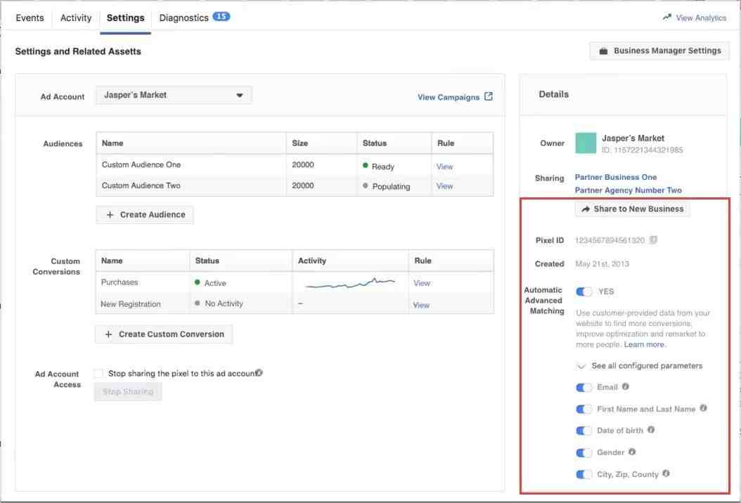The width and height of the screenshot is (741, 503).
Task: Click Share to New Business button
Action: [632, 209]
